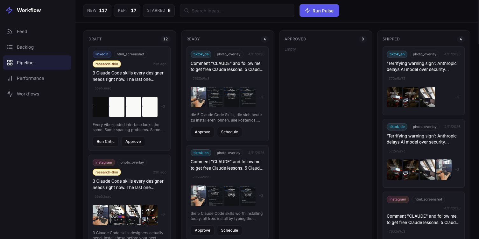479x239 pixels.
Task: Open shipped tiktok_en 'Terrifying warning sign' title
Action: pyautogui.click(x=422, y=67)
